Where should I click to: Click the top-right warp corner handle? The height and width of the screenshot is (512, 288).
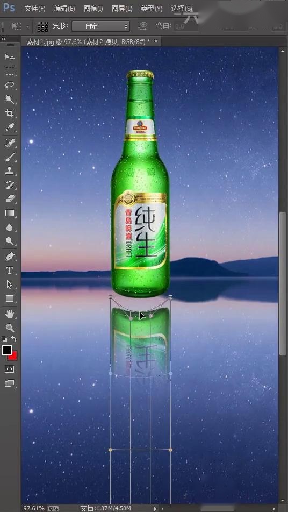170,297
